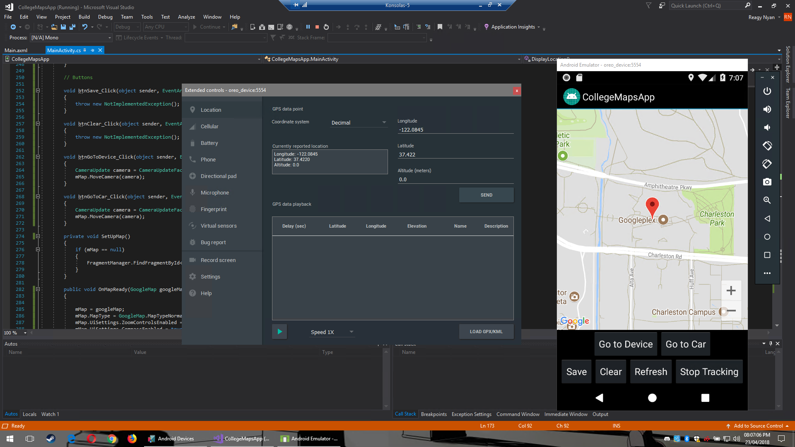This screenshot has width=795, height=447.
Task: Open Record screen panel
Action: [222, 260]
